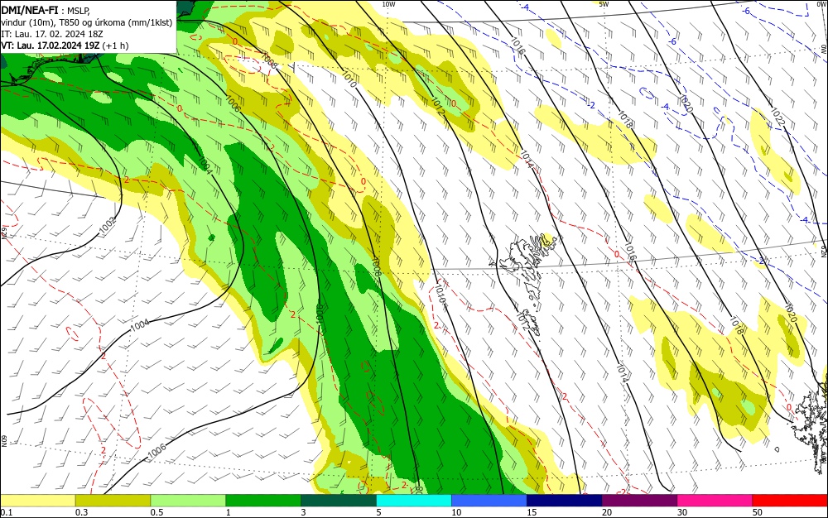Click the 'IT: Lau. 17. 02. 2024 18Z' initial time line
Image resolution: width=828 pixels, height=518 pixels.
[52, 34]
